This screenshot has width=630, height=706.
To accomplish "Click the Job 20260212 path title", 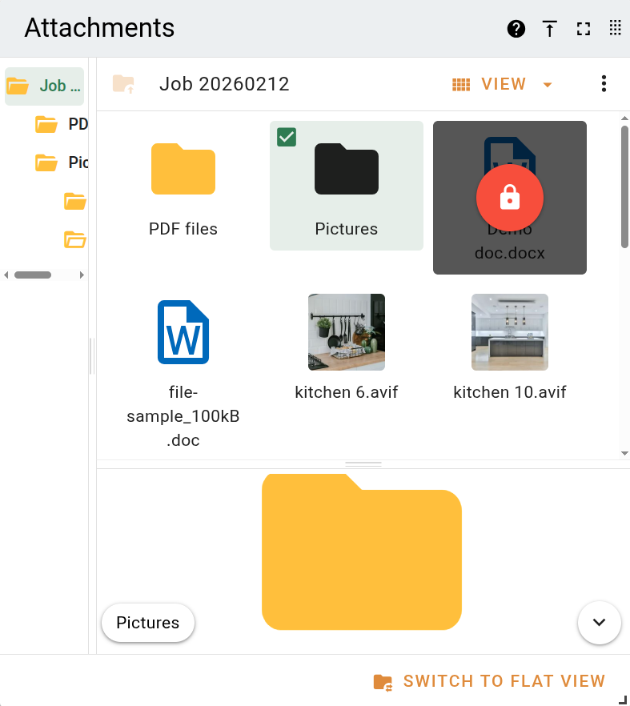I will 224,84.
